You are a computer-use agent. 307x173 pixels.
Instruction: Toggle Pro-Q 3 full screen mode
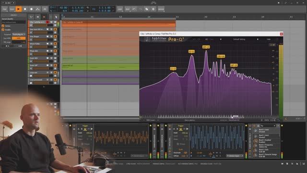(x=277, y=39)
